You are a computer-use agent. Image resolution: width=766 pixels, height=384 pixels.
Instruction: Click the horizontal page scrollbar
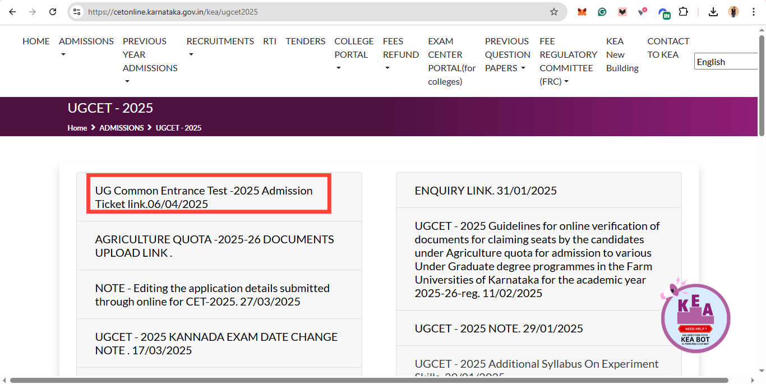(369, 380)
